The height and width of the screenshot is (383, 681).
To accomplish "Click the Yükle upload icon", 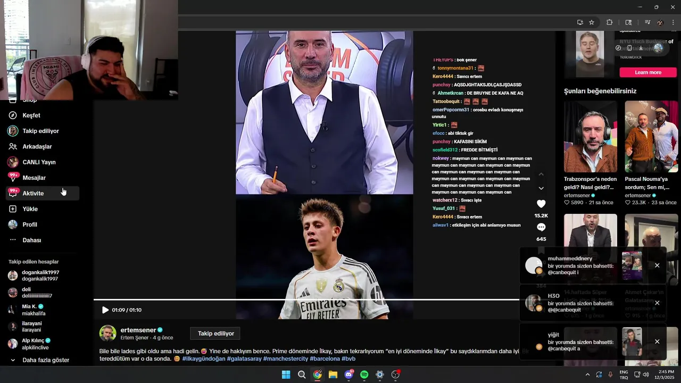I will click(13, 209).
